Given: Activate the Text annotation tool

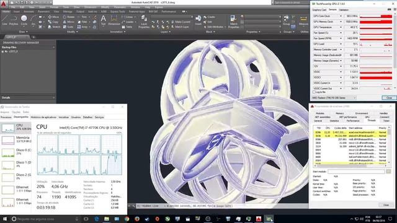Looking at the screenshot, I should click(x=104, y=20).
